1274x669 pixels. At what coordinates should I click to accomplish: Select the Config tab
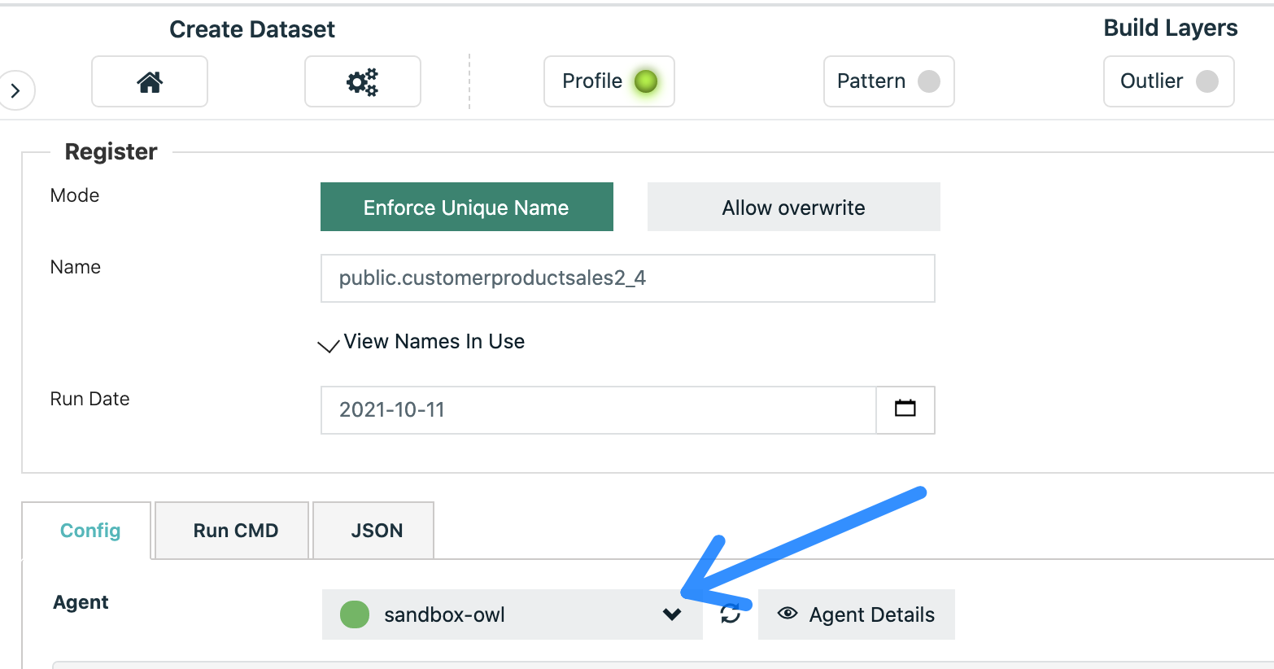[89, 531]
